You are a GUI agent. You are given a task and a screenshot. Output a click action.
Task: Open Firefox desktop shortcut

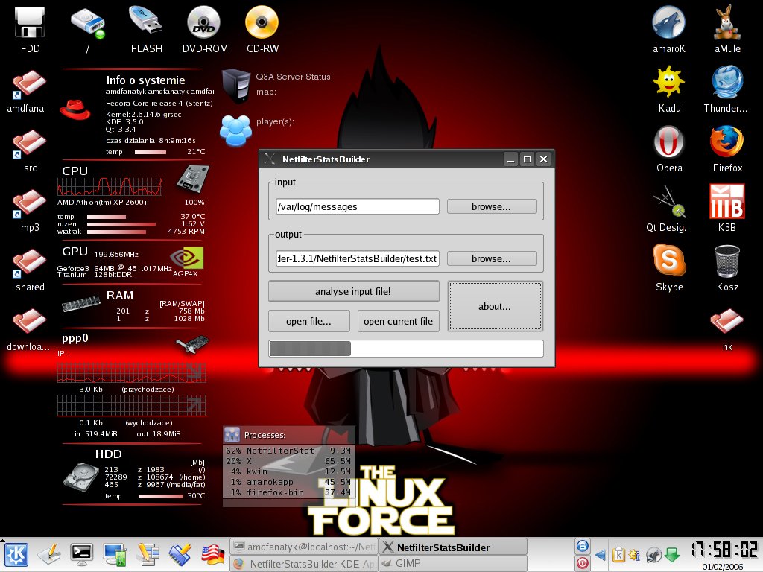pyautogui.click(x=727, y=142)
